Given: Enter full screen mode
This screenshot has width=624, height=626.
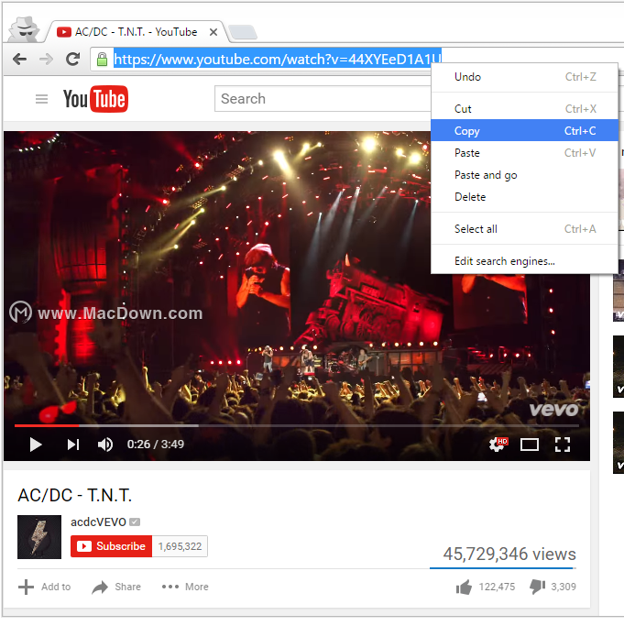Looking at the screenshot, I should click(x=563, y=445).
